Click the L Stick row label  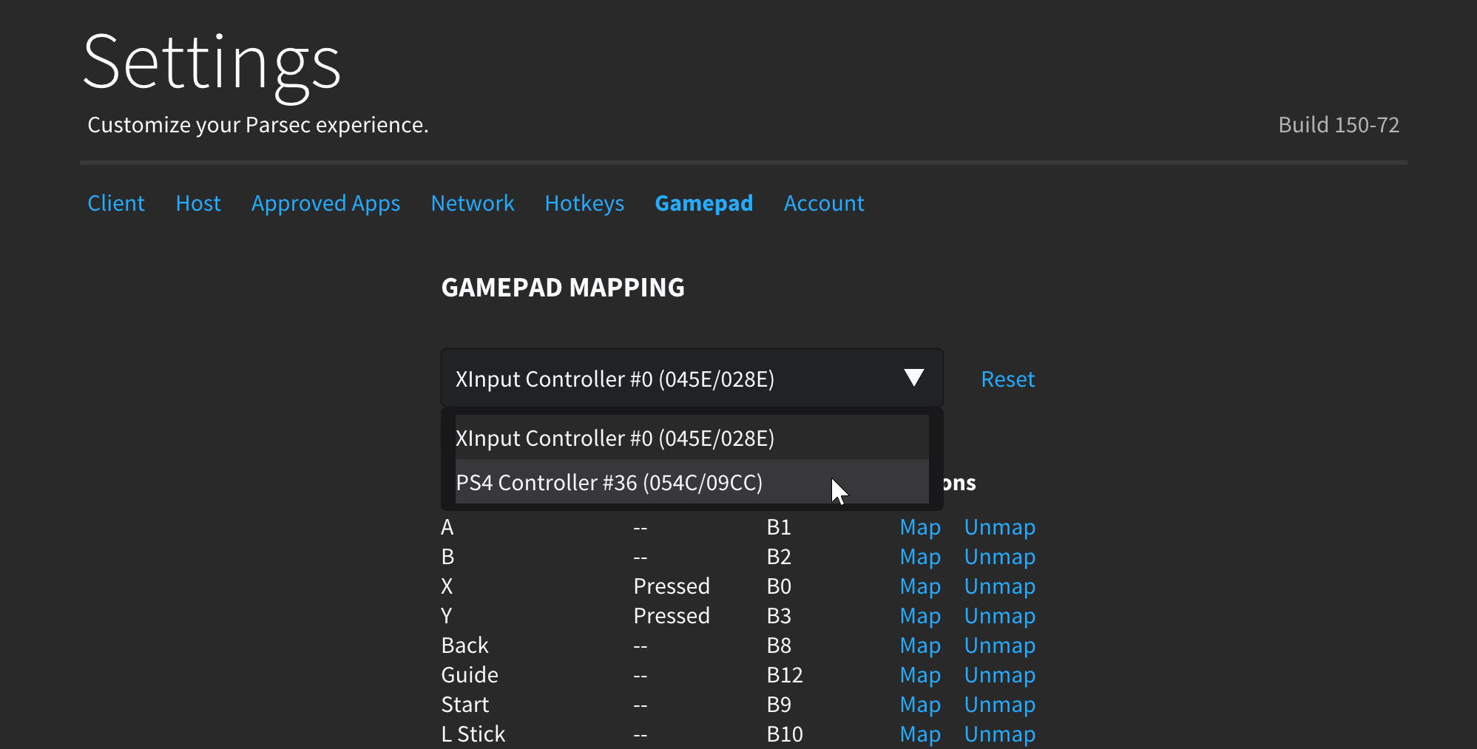(x=473, y=734)
